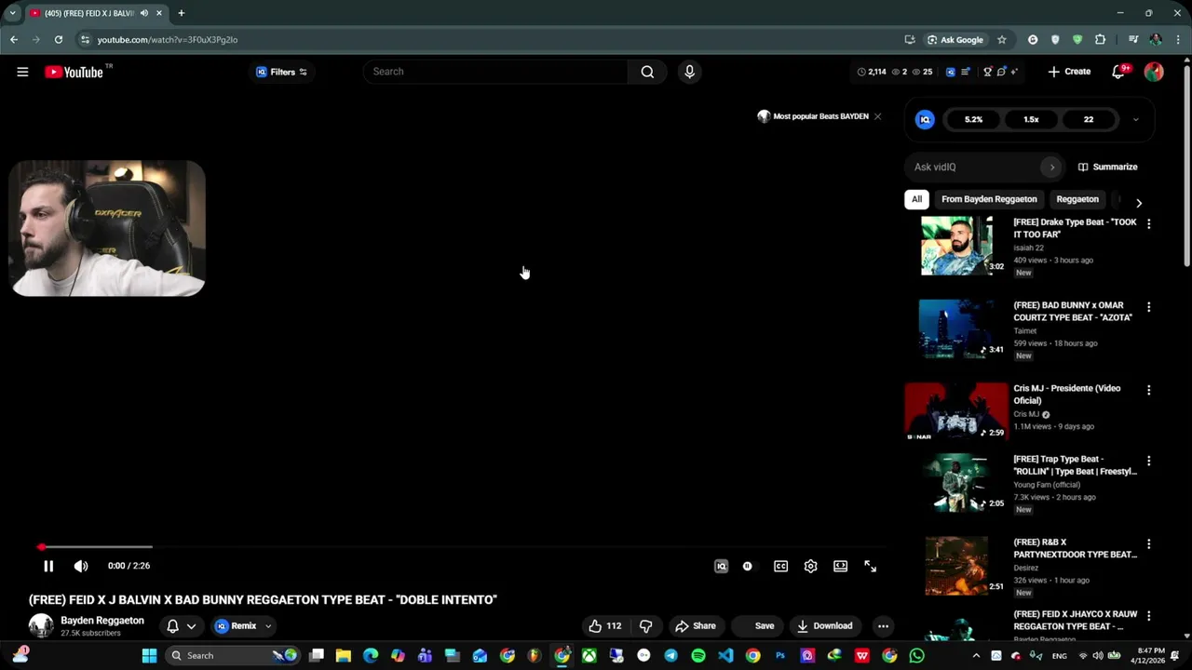
Task: Open the vidIQ Filters button
Action: (x=281, y=72)
